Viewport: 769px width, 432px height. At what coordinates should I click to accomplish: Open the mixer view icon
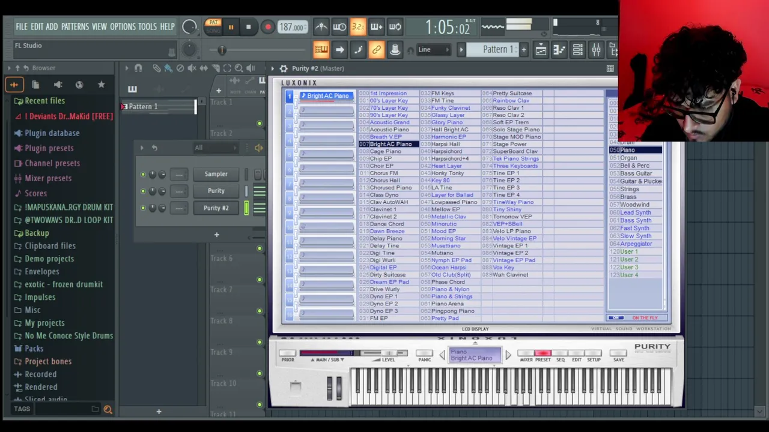(x=597, y=50)
